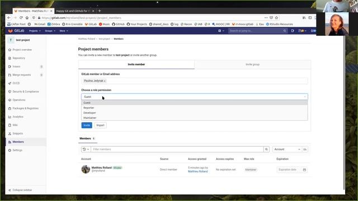
Task: Open the More menu in GitLab navbar
Action: [x=64, y=31]
